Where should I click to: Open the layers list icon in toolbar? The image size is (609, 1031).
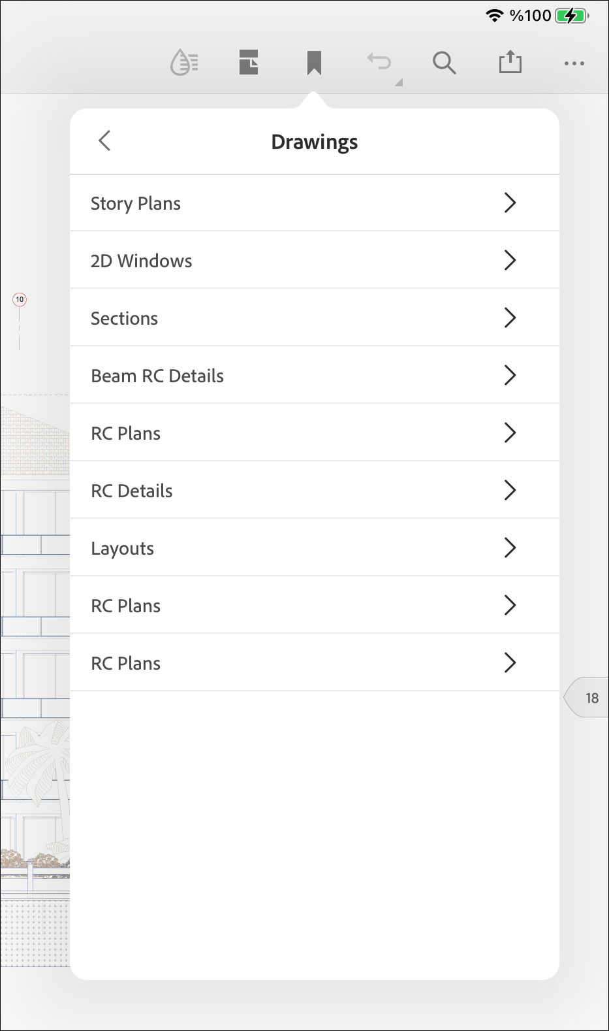click(x=184, y=63)
